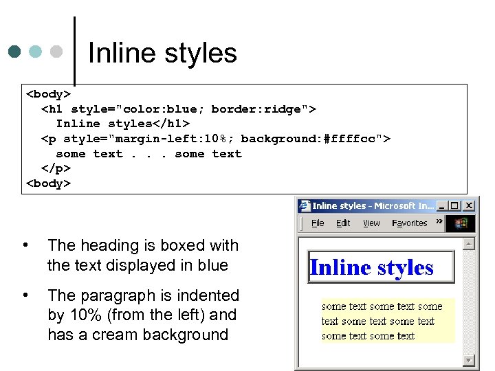
Task: Close the Inline styles browser window
Action: (469, 206)
